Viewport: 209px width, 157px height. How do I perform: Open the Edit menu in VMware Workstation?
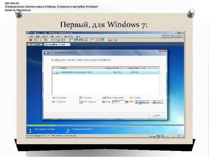click(38, 36)
